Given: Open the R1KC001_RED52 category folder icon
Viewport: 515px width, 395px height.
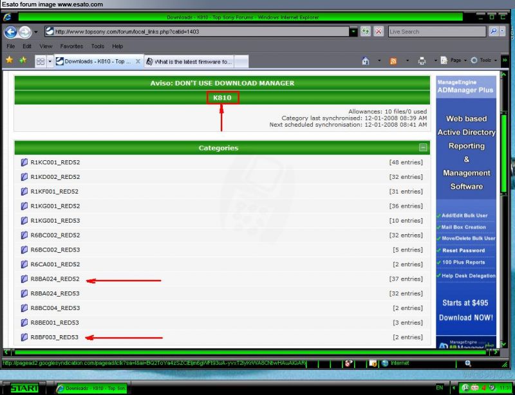Looking at the screenshot, I should pos(24,162).
